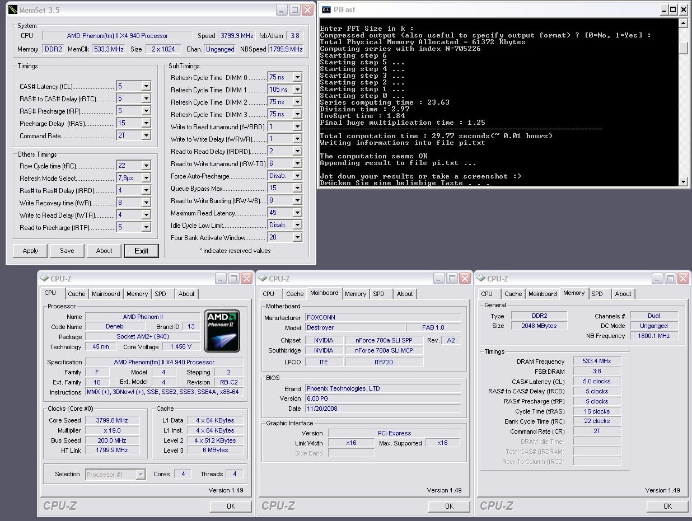Click the DRAM Frequency 533.4 MHz field
The width and height of the screenshot is (692, 521).
coord(597,362)
